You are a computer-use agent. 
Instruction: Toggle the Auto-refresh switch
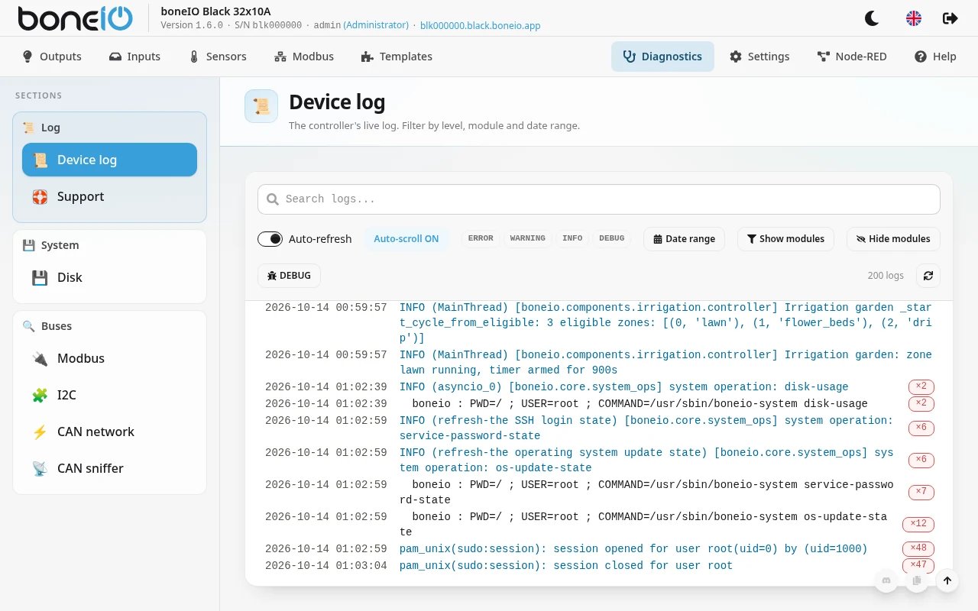(270, 239)
